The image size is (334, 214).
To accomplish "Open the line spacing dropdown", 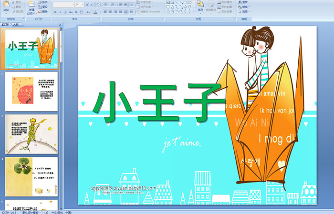I will point(132,4).
